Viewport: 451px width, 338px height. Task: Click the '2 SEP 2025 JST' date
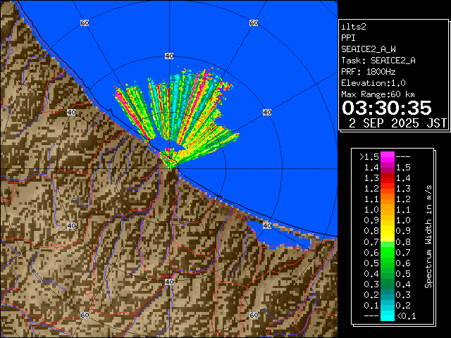pos(397,123)
